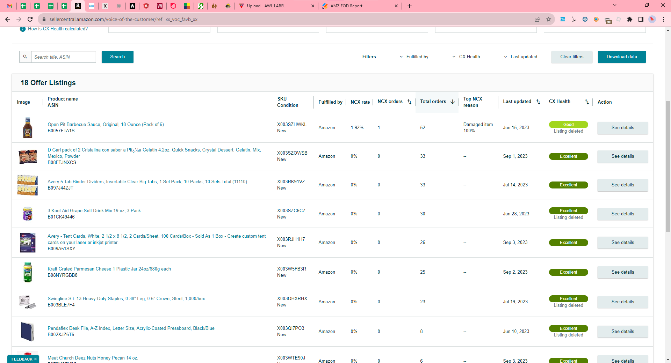Image resolution: width=671 pixels, height=363 pixels.
Task: Expand the Last updated filter dropdown
Action: coord(520,57)
